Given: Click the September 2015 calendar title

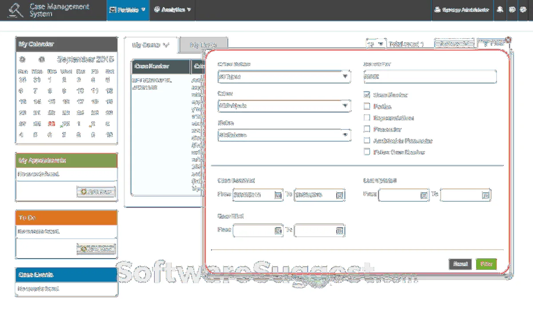Looking at the screenshot, I should [x=85, y=59].
